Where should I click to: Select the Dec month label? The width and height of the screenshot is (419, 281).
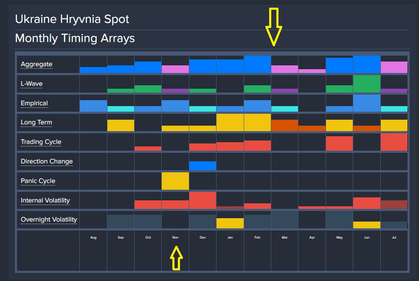coord(203,237)
